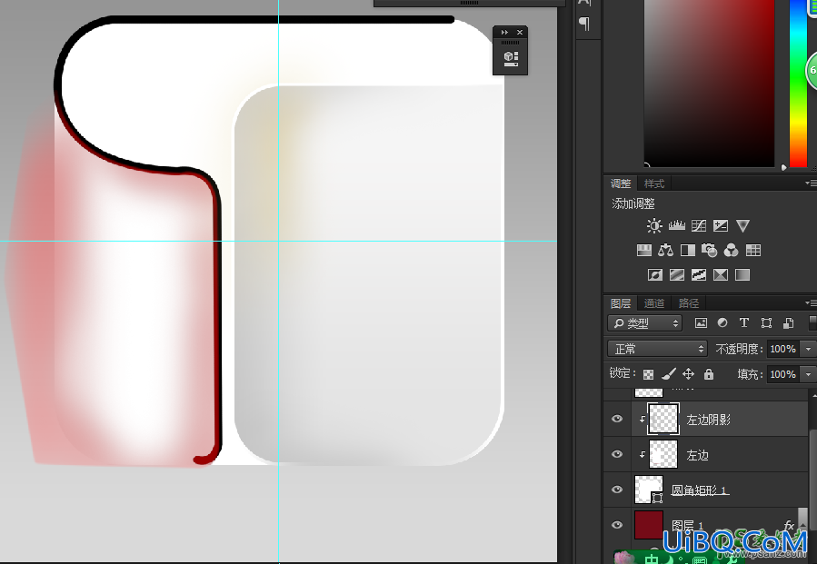This screenshot has width=817, height=564.
Task: Open the 正常 blend mode dropdown
Action: [x=658, y=349]
